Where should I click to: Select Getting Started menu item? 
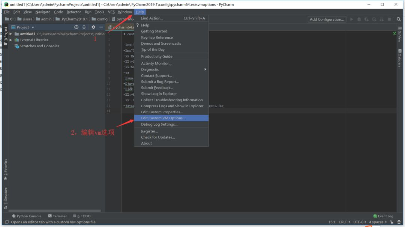click(171, 31)
